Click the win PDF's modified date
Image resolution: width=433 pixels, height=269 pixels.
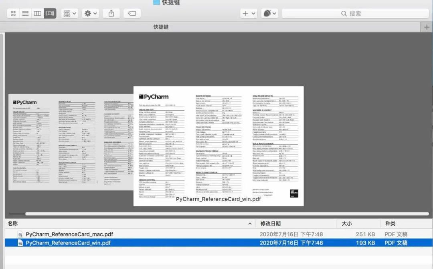click(x=291, y=243)
